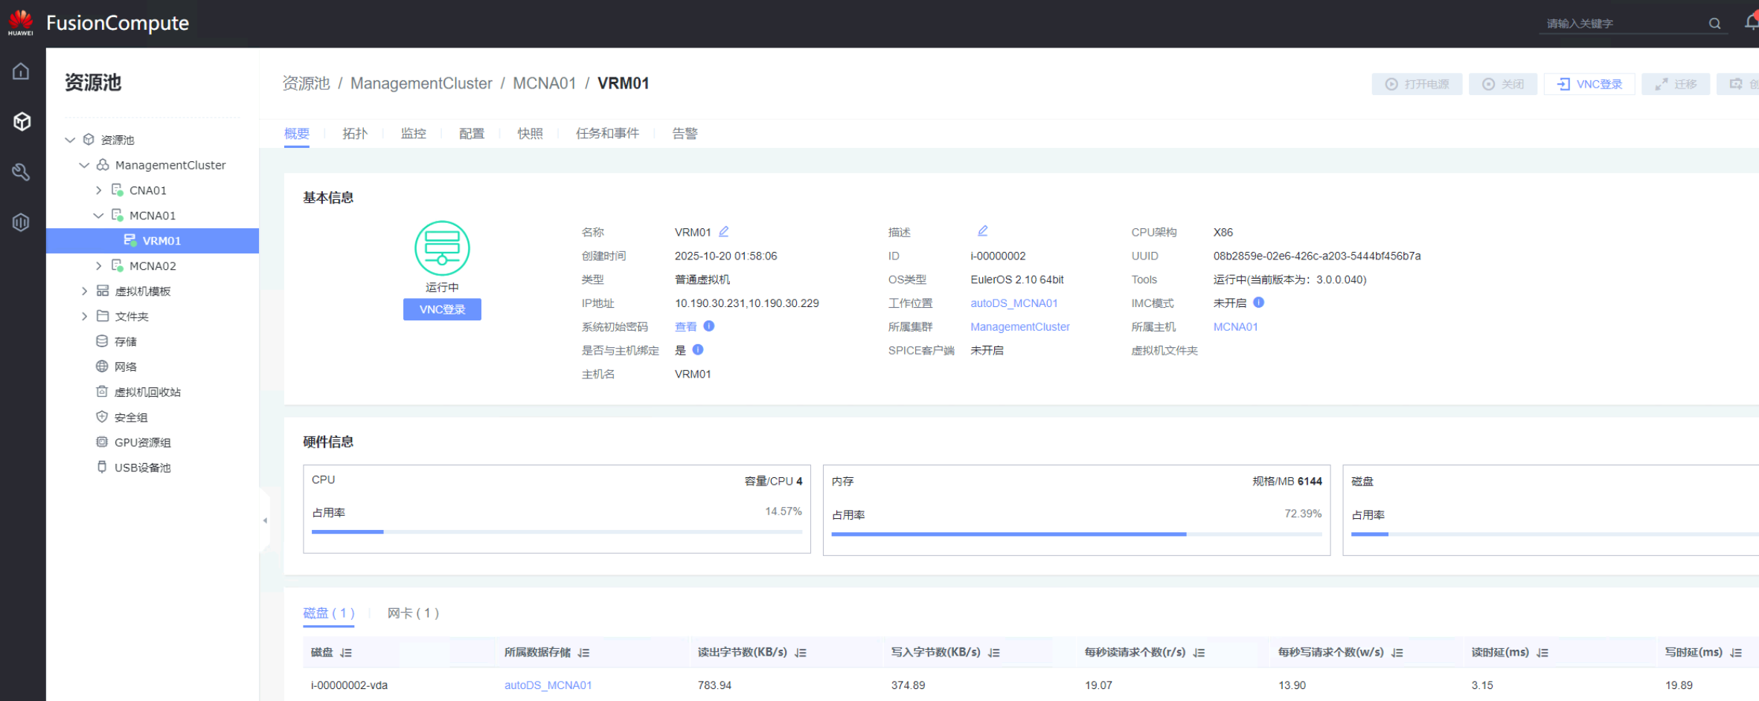Collapse the left navigation panel handle
This screenshot has width=1759, height=701.
265,520
